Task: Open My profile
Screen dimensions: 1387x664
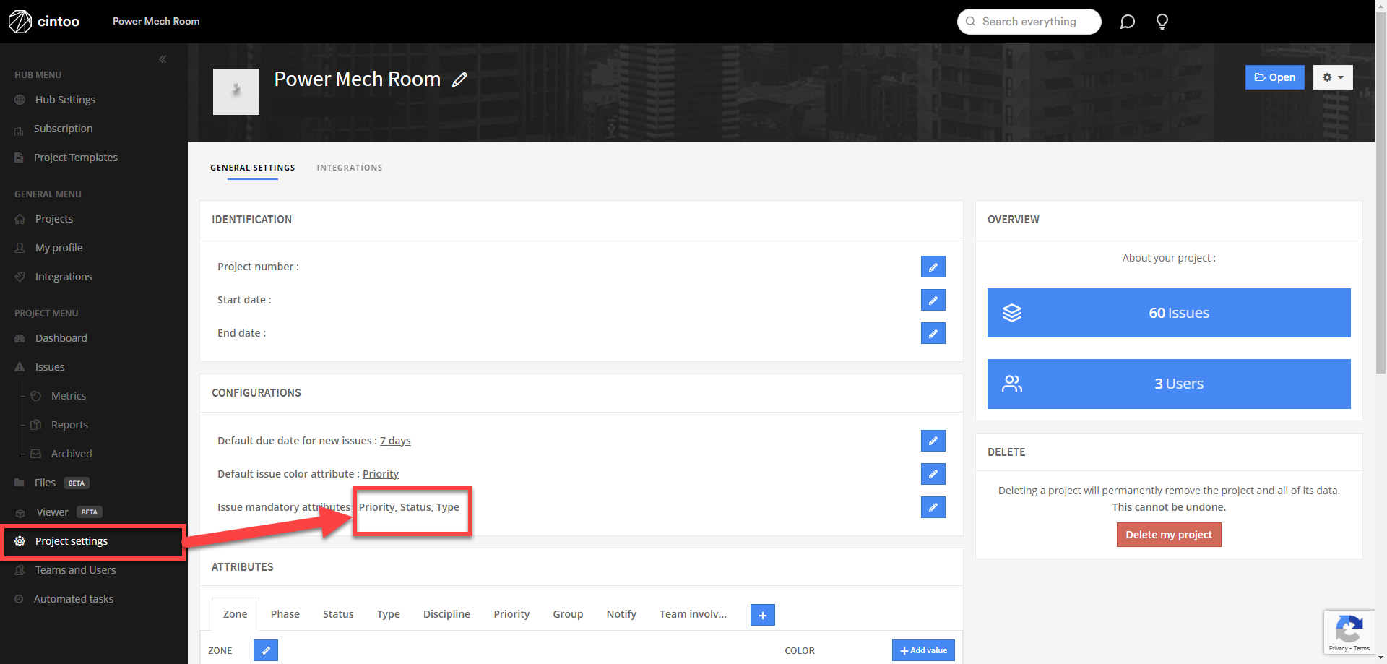Action: point(59,248)
